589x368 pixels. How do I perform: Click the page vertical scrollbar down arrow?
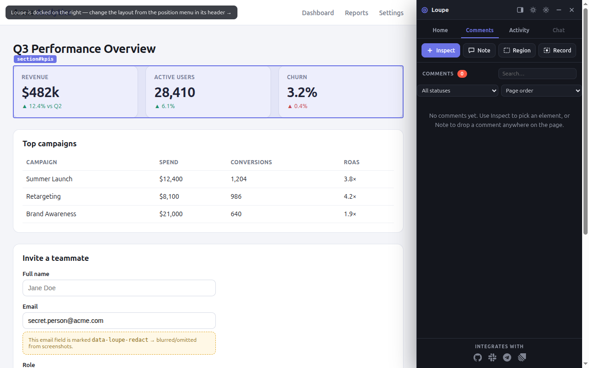586,364
